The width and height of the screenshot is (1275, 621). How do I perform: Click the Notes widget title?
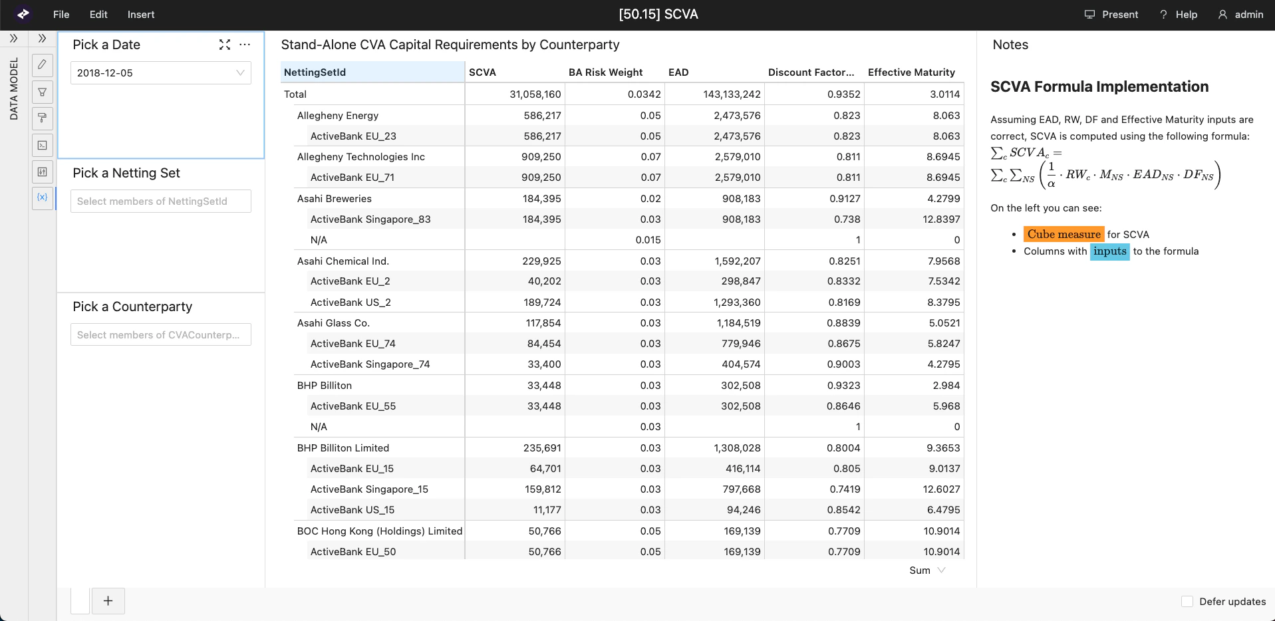[1010, 45]
